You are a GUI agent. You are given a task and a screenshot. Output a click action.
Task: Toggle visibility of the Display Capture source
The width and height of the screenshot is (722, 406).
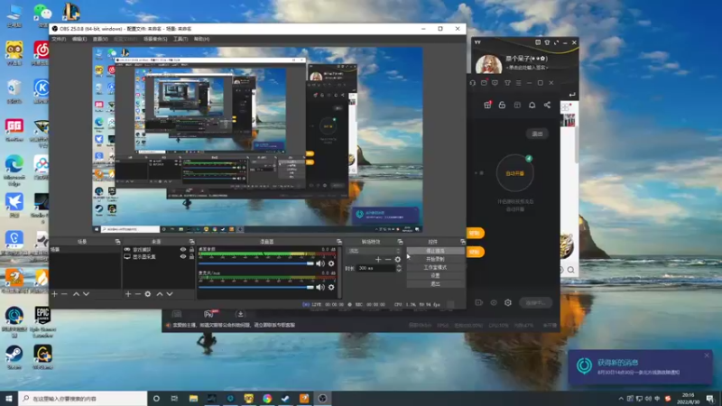coord(183,257)
